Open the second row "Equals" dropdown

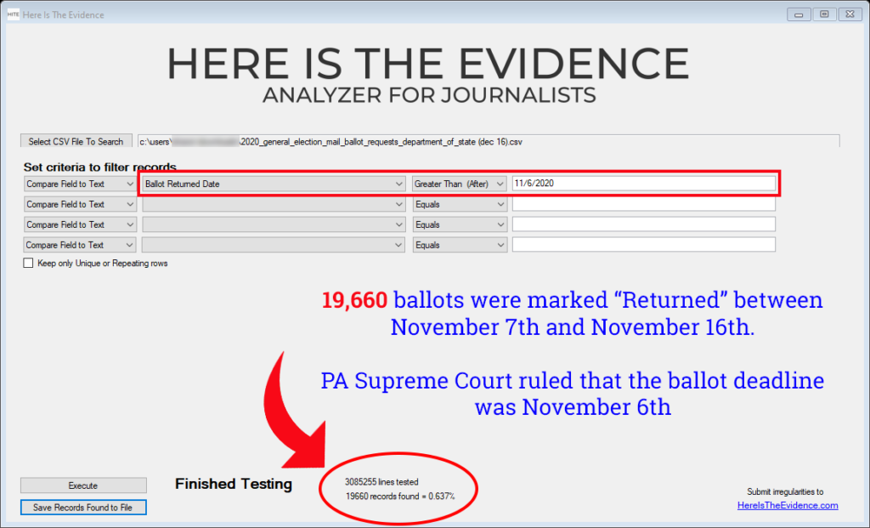498,204
